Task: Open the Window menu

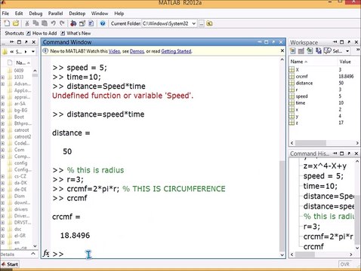Action: tap(100, 14)
